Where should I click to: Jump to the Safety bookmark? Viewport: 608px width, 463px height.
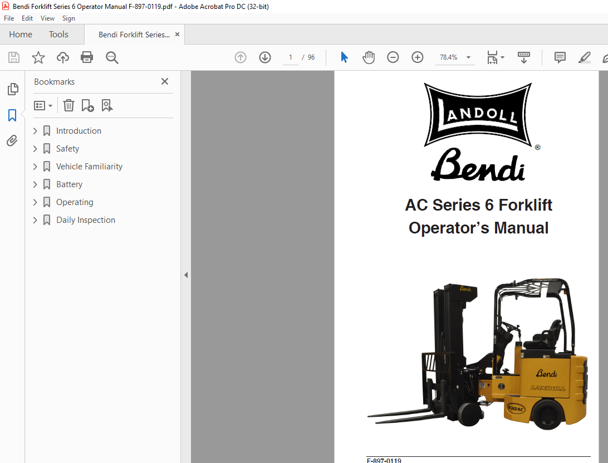pyautogui.click(x=67, y=149)
